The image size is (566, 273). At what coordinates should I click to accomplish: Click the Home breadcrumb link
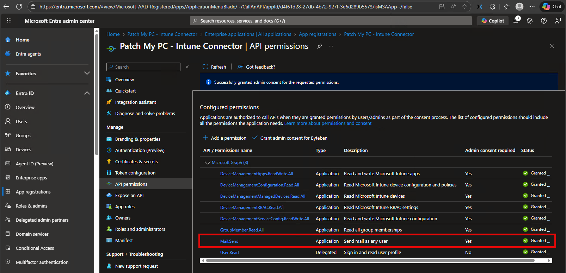(113, 34)
